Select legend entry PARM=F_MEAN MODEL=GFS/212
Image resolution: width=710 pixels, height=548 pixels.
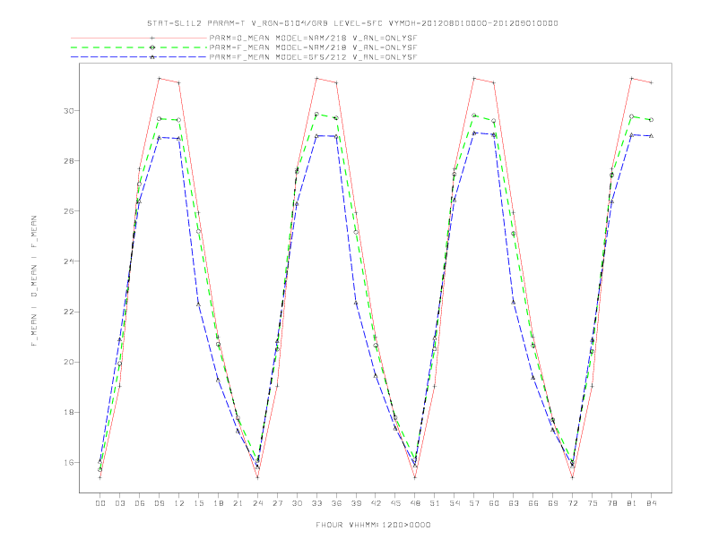click(313, 57)
